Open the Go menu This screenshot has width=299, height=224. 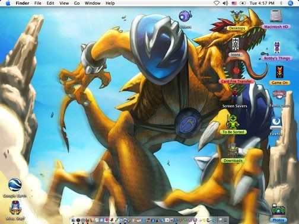coord(77,3)
